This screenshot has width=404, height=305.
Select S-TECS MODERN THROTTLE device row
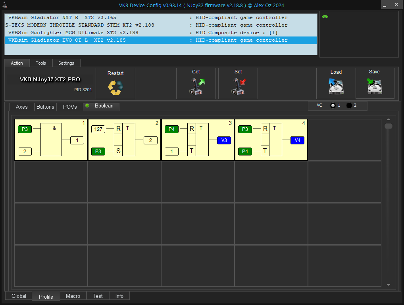pyautogui.click(x=161, y=25)
